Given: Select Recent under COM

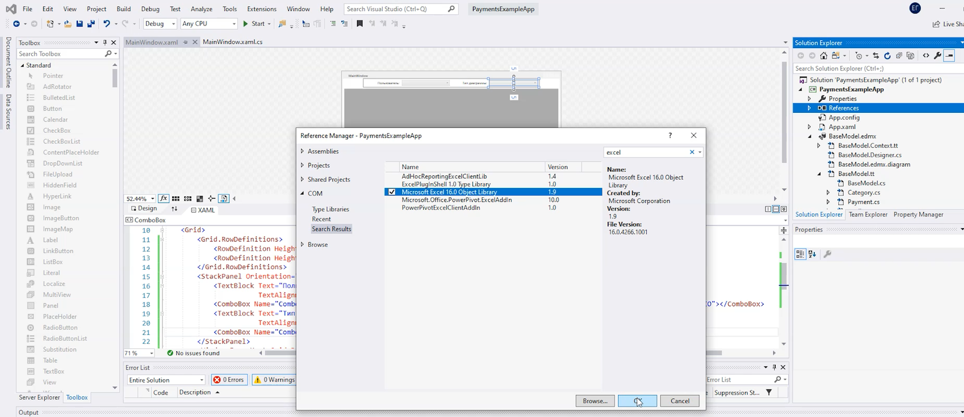Looking at the screenshot, I should click(321, 219).
